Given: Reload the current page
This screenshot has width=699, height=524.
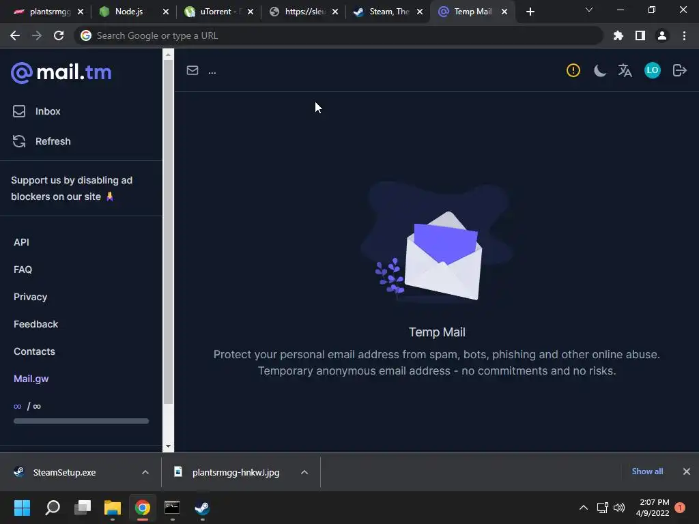Looking at the screenshot, I should coord(59,35).
